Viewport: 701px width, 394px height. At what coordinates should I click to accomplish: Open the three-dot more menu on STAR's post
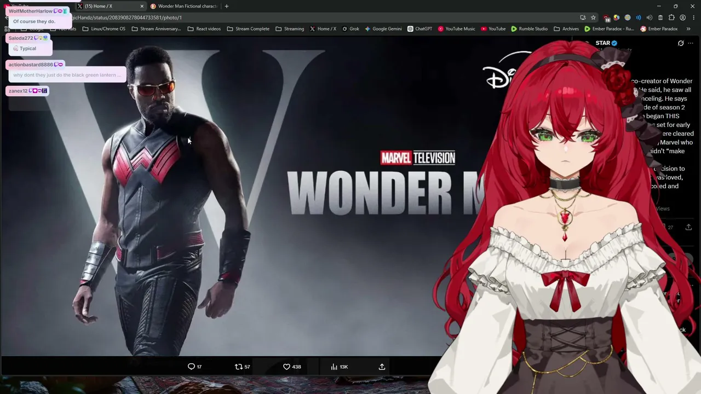(x=691, y=43)
